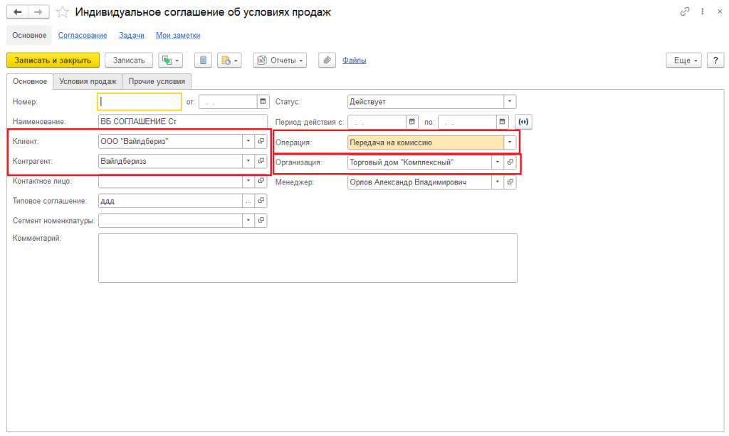Open calendar for period end 'по' date
The image size is (729, 436).
(x=502, y=122)
